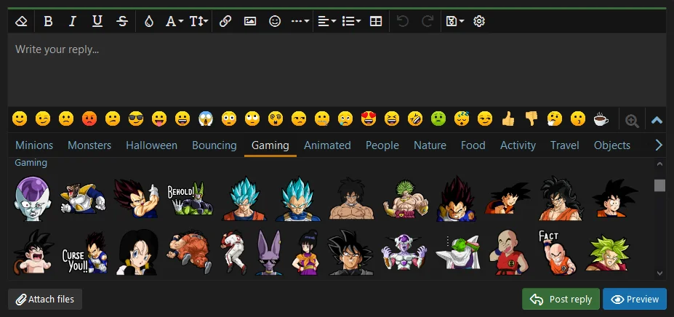
Task: Switch to the Monsters tab
Action: (89, 145)
